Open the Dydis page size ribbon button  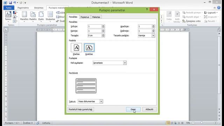[41, 17]
